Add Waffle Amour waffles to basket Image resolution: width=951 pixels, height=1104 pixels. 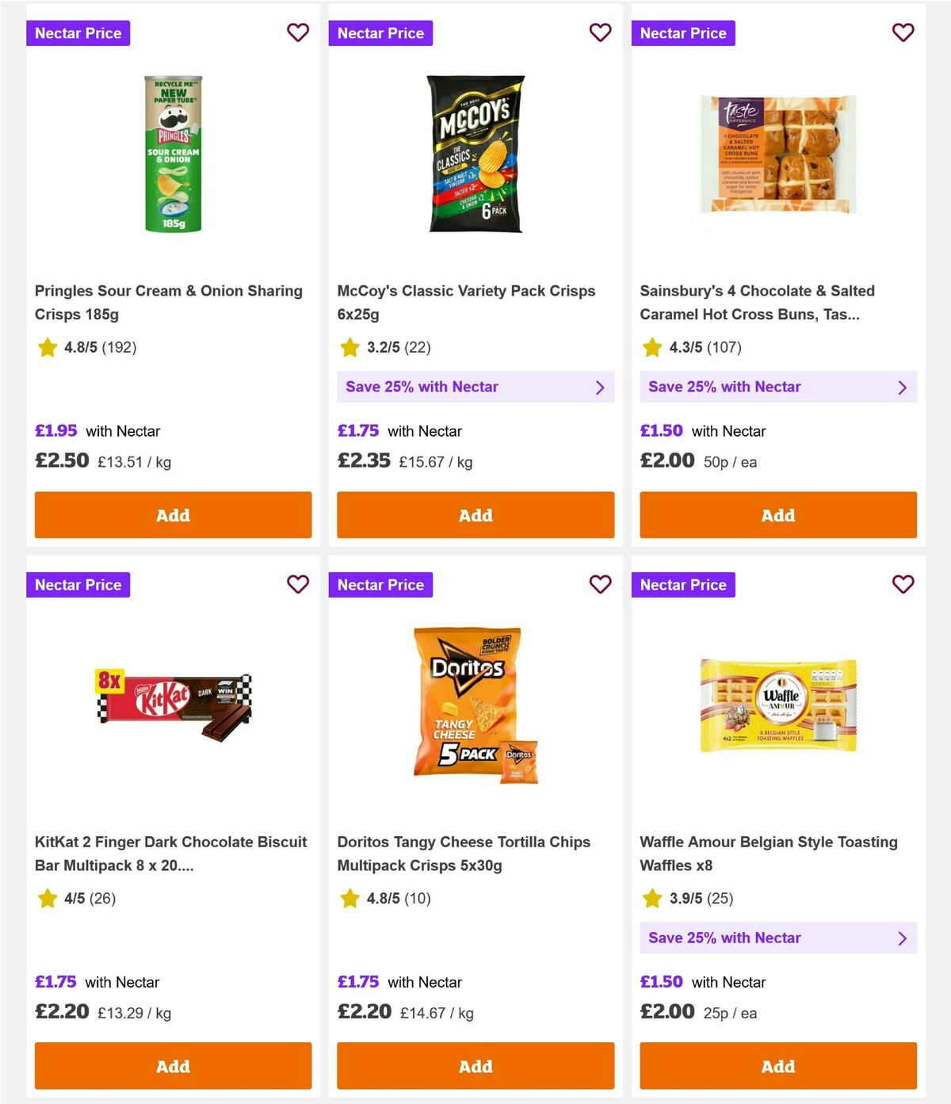click(x=778, y=1066)
